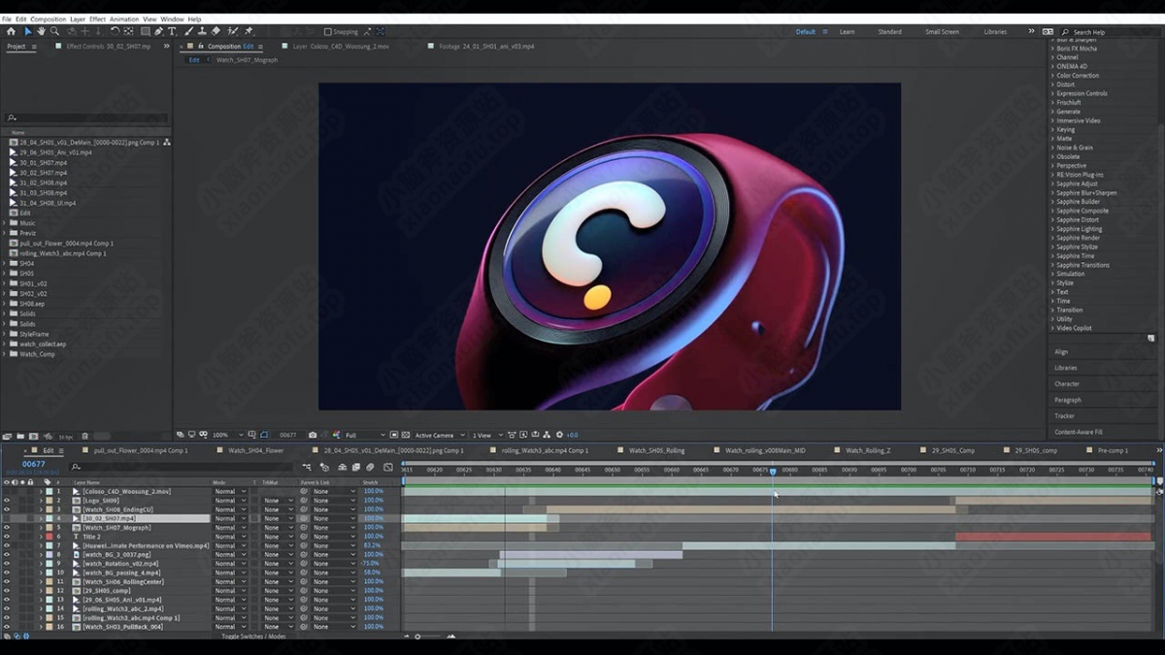This screenshot has width=1165, height=655.
Task: Open the viewer resolution Full dropdown
Action: [364, 435]
